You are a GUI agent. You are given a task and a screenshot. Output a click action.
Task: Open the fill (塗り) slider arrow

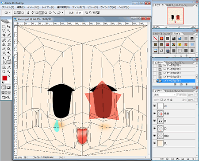point(196,100)
